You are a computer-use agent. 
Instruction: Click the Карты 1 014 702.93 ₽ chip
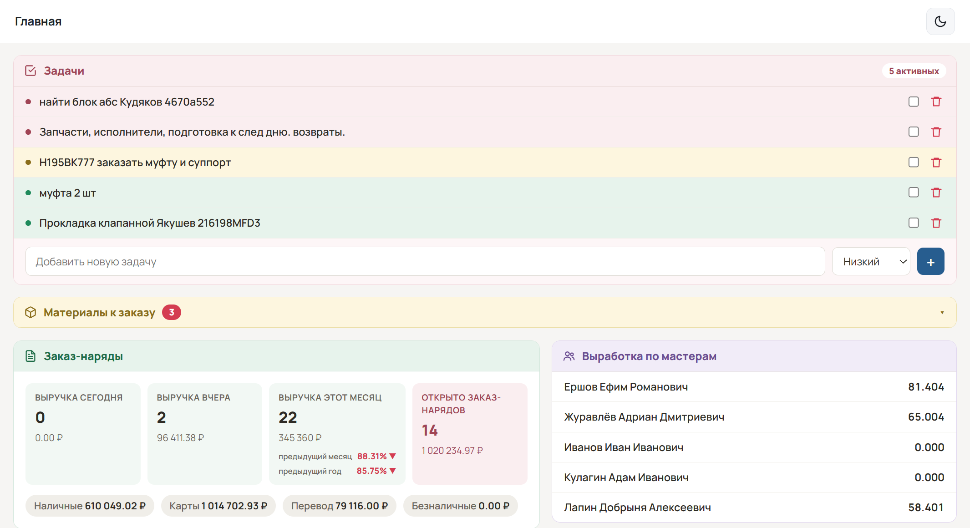point(218,506)
